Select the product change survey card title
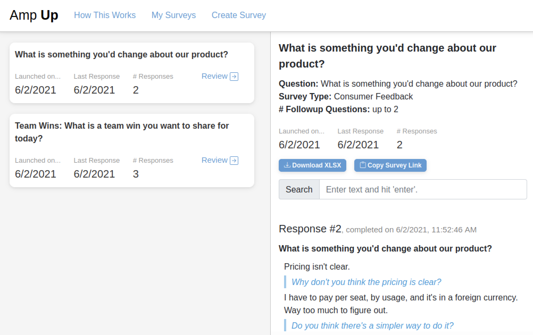Image resolution: width=533 pixels, height=335 pixels. [x=122, y=55]
